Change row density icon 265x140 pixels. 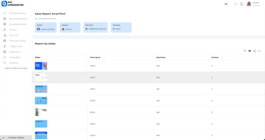coord(255,51)
